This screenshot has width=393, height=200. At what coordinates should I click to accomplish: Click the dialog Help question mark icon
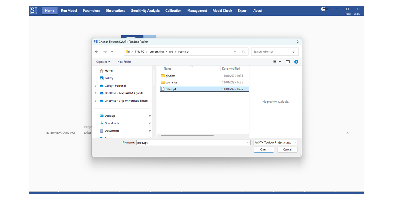pyautogui.click(x=296, y=62)
